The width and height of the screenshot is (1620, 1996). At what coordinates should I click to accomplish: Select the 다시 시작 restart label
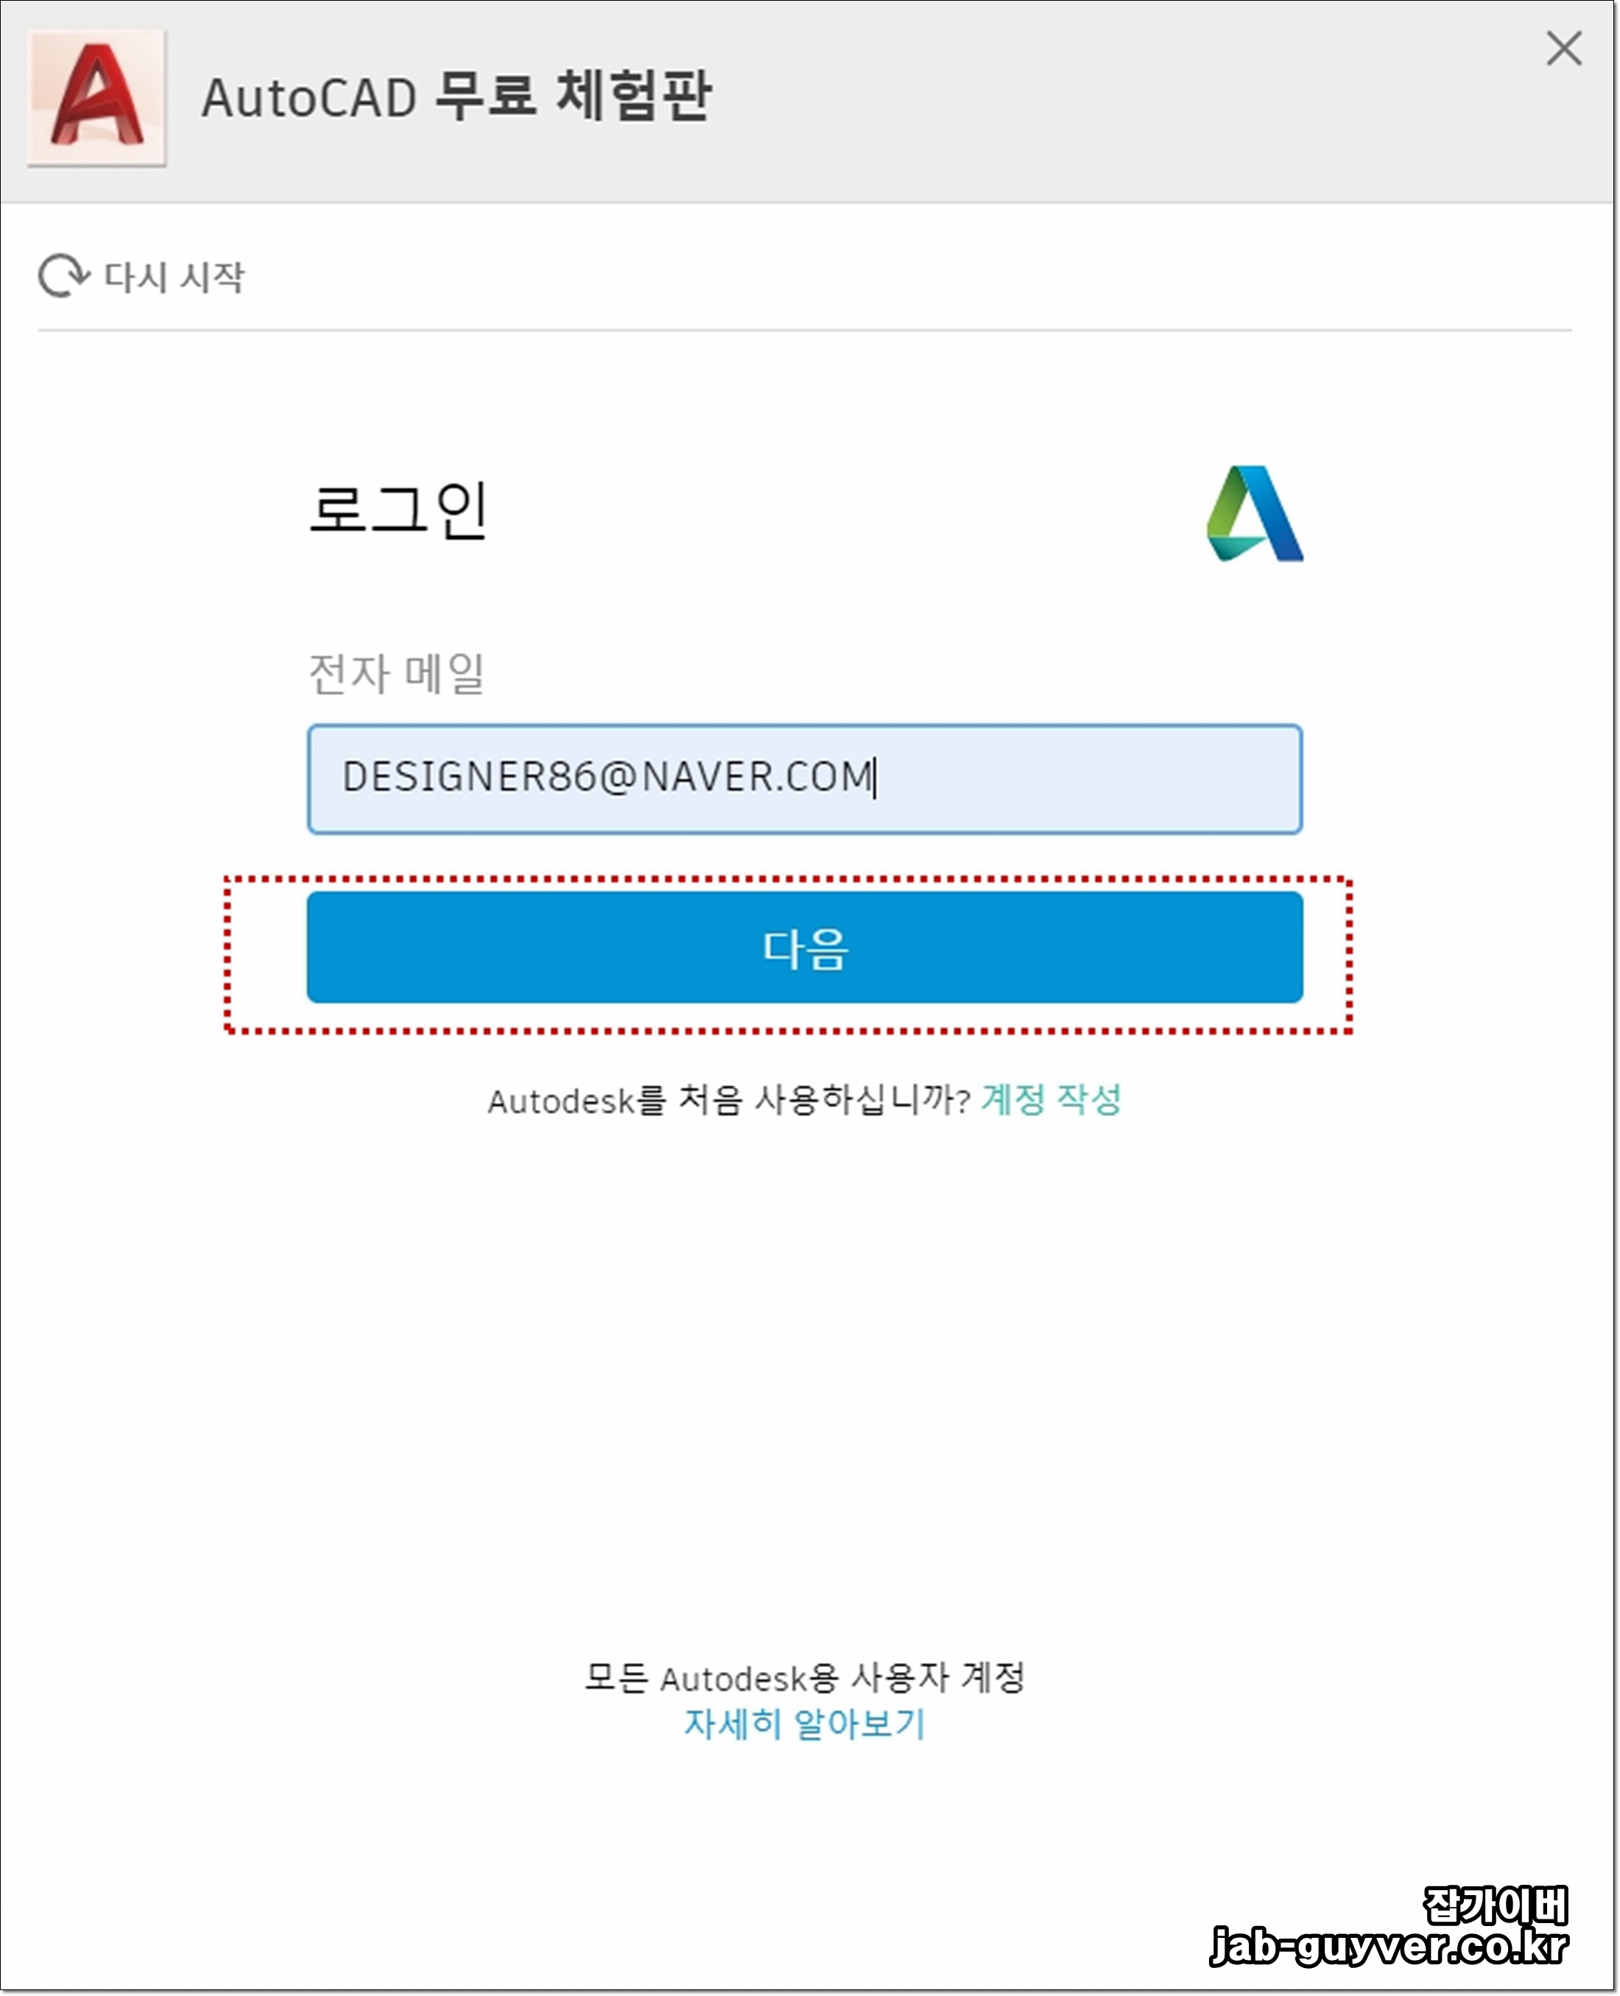(175, 277)
